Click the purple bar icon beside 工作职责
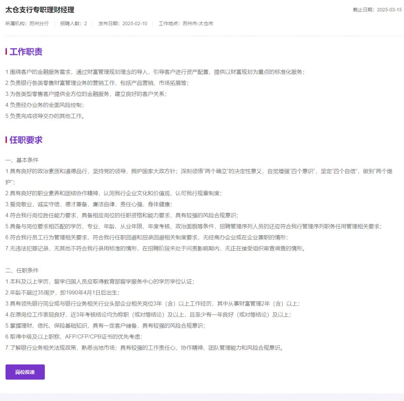404x401 pixels. coord(6,52)
